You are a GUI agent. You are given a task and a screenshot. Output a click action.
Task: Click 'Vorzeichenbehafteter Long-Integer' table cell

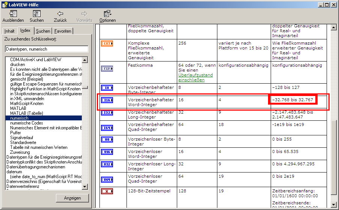pyautogui.click(x=151, y=114)
